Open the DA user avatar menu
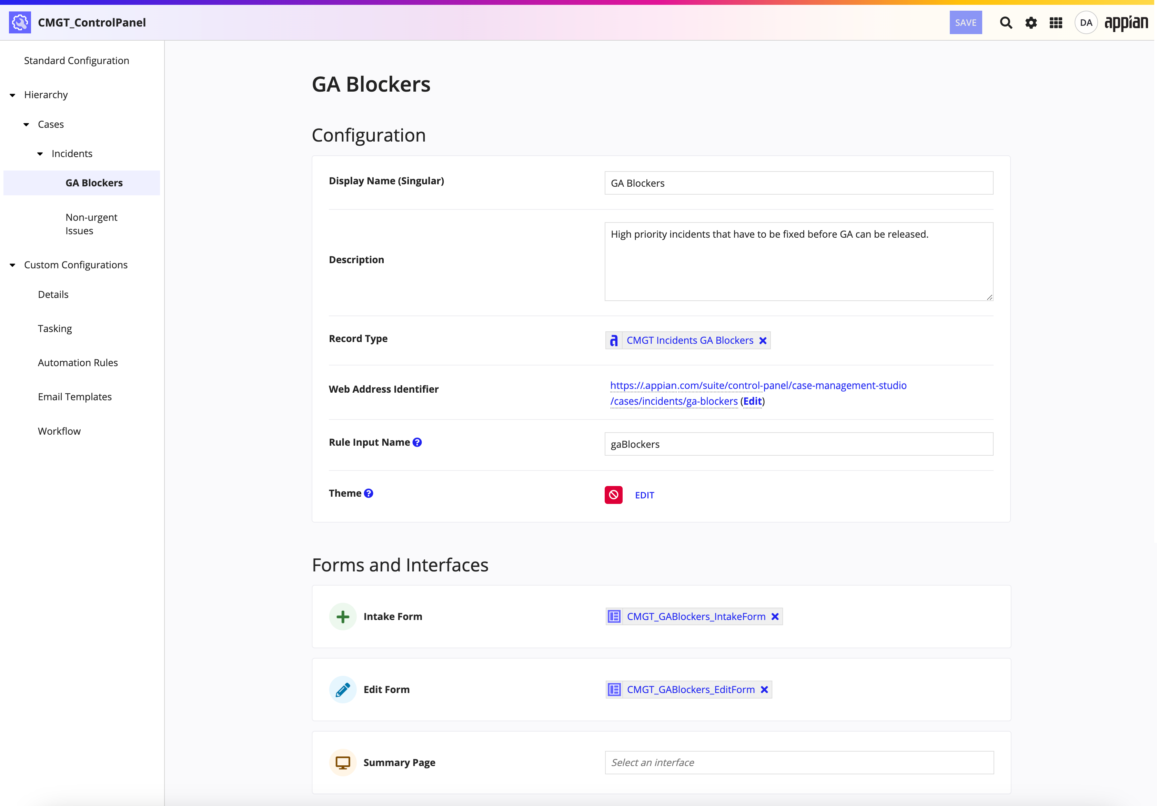This screenshot has height=806, width=1157. 1086,23
